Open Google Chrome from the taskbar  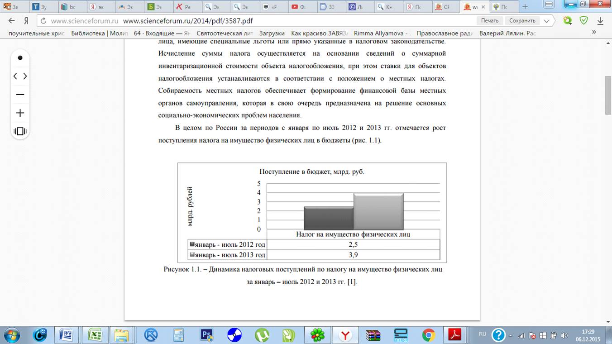pyautogui.click(x=428, y=335)
